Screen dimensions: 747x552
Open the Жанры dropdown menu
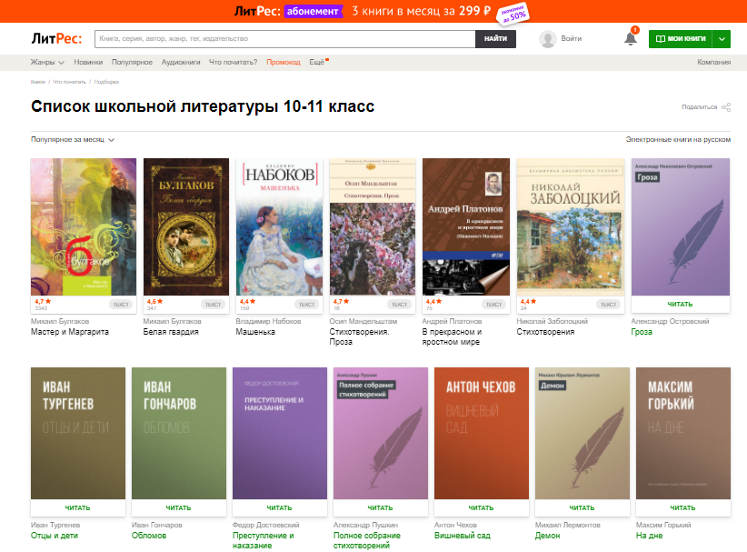coord(47,62)
